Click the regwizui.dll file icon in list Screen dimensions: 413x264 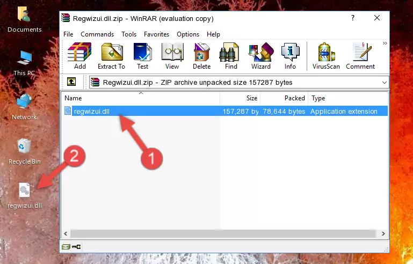point(68,111)
